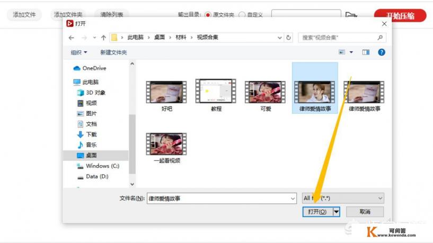
Task: Select the 可爱 video file
Action: coord(265,96)
